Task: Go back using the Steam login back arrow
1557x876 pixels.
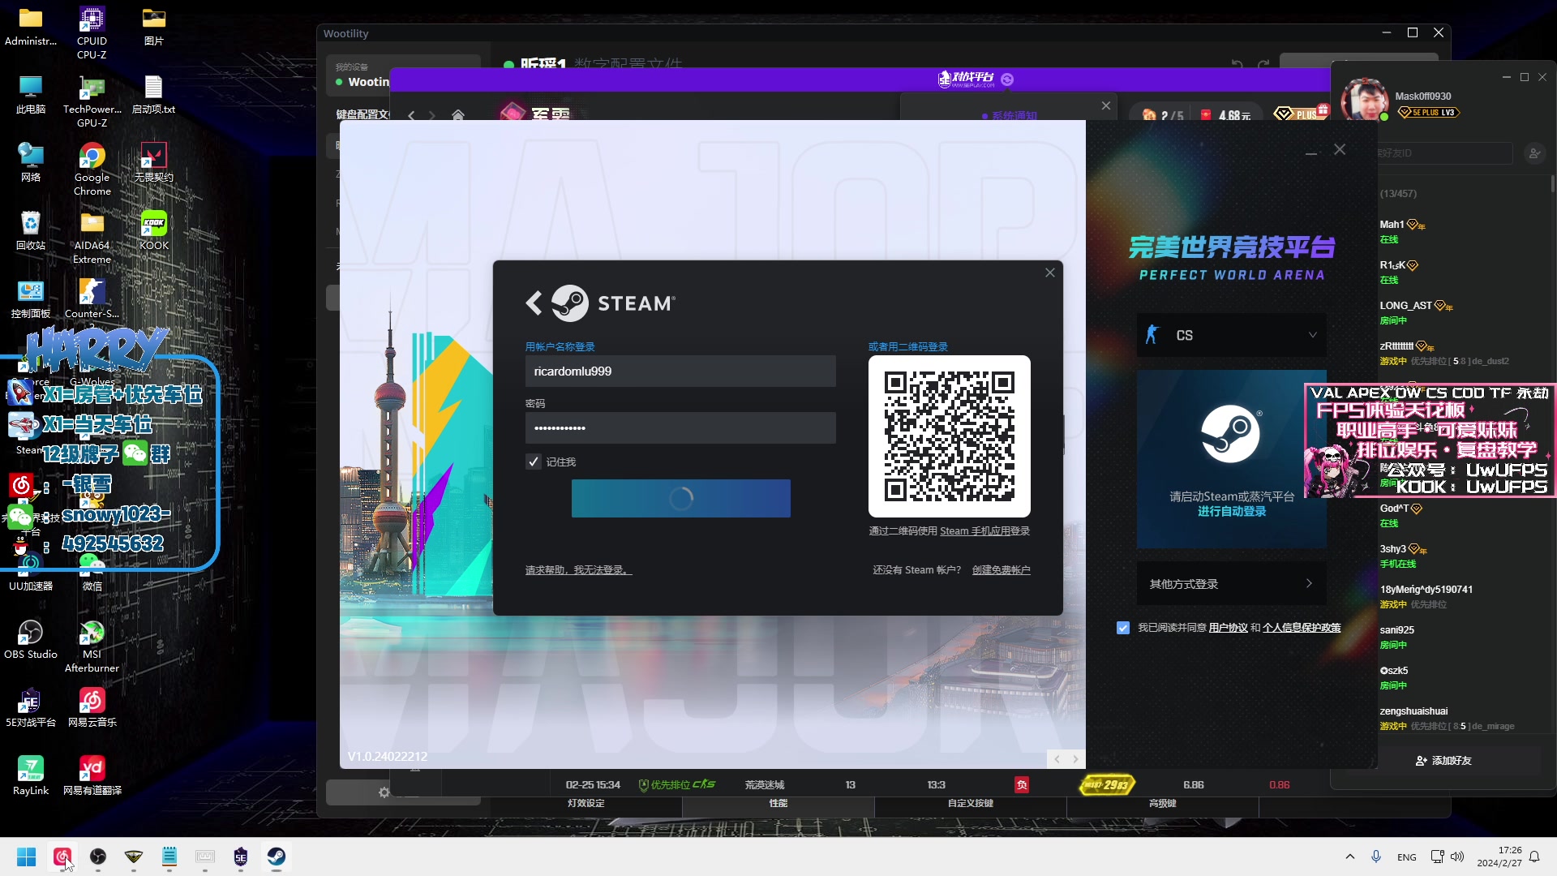Action: [534, 303]
